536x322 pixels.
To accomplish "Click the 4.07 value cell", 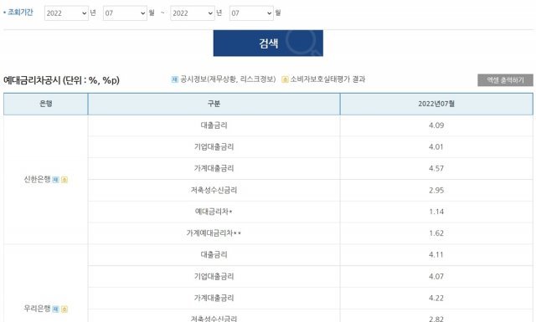I will point(436,276).
